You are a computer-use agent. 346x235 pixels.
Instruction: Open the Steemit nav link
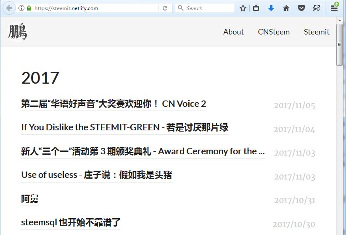(x=317, y=32)
